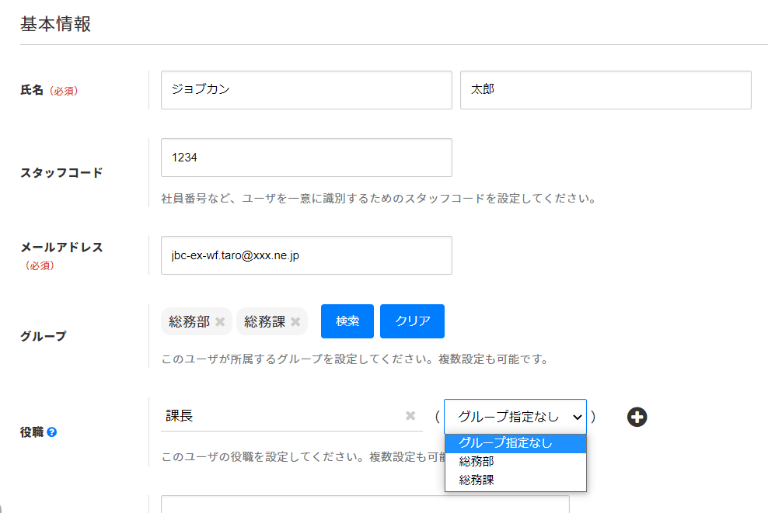Screen dimensions: 768x513
Task: Click the 役職 field label
Action: point(33,433)
